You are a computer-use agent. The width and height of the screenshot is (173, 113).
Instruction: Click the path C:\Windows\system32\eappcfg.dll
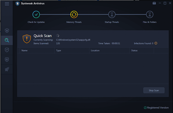tap(73, 40)
